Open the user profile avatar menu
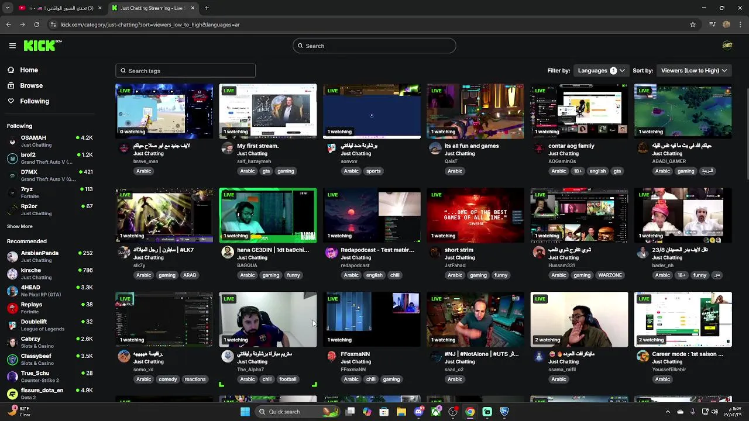 [x=727, y=46]
